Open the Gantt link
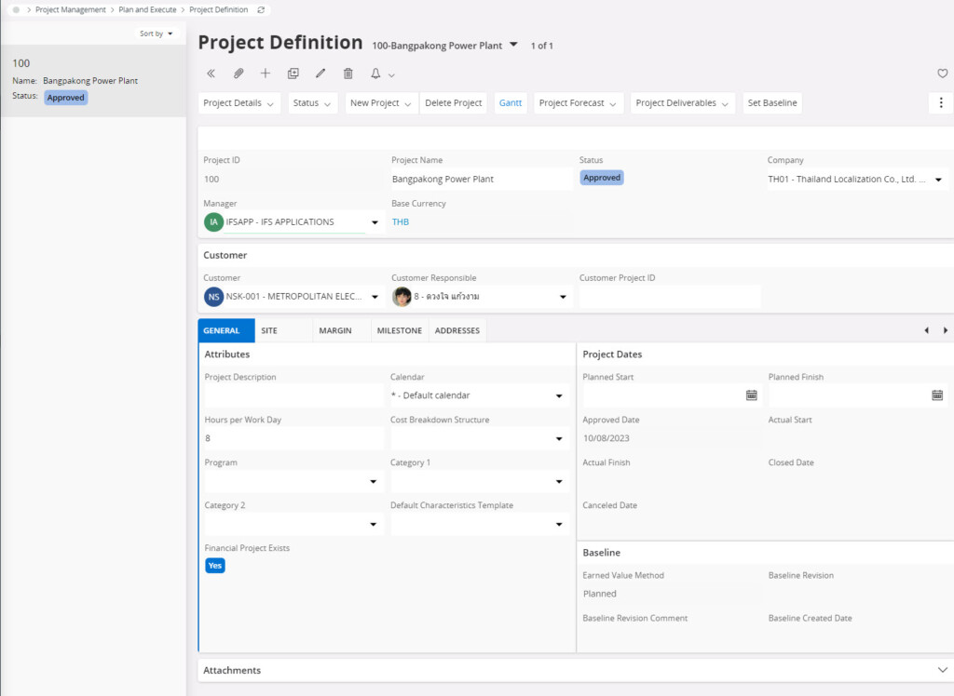The image size is (954, 696). point(511,103)
